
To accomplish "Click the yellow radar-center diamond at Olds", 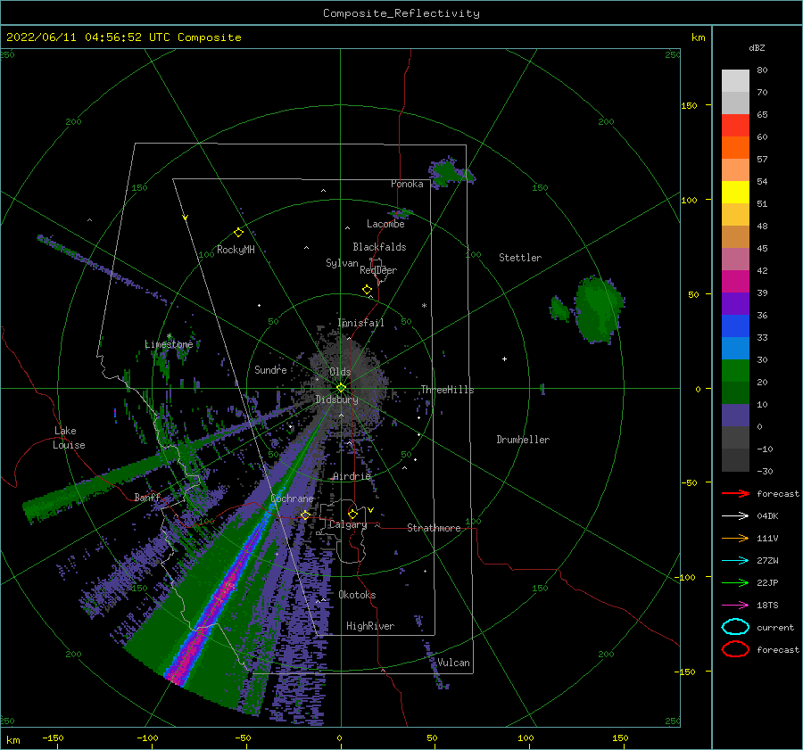I will tap(341, 388).
